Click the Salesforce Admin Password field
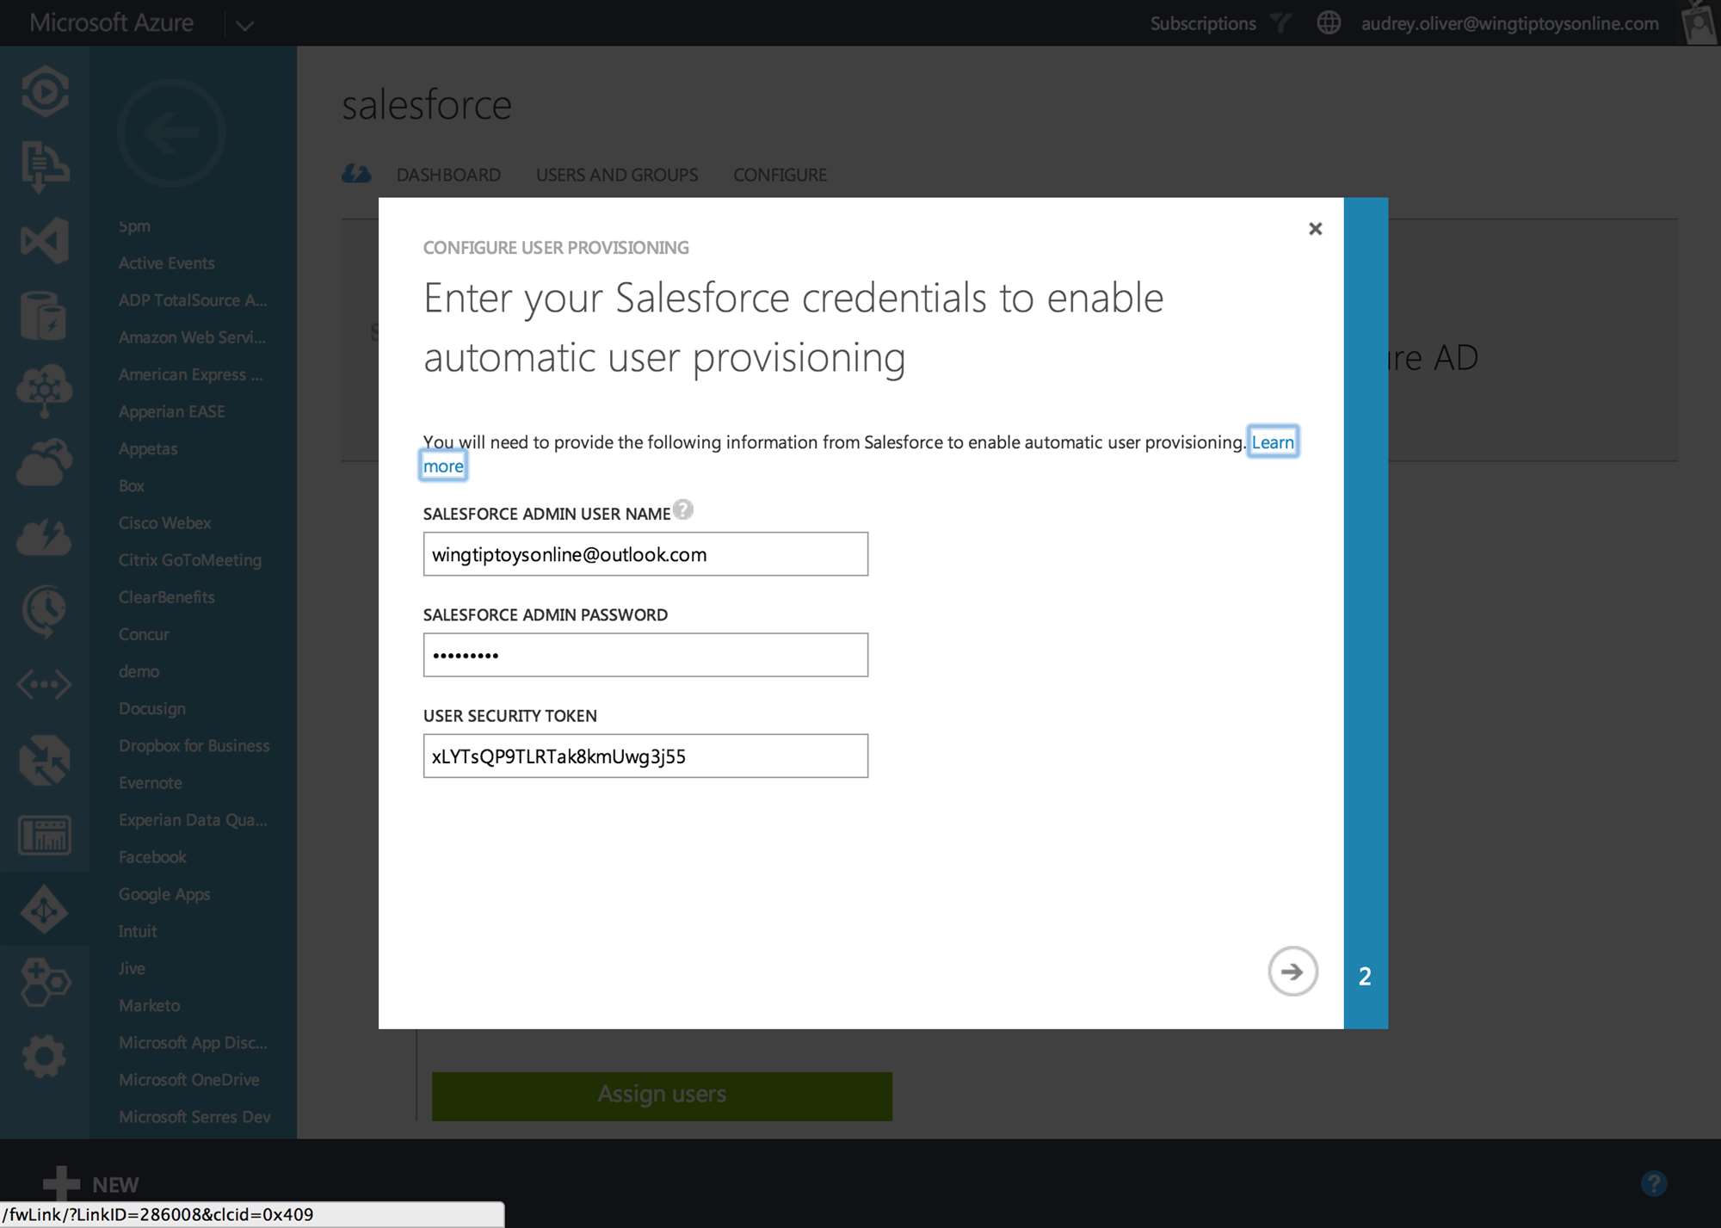The height and width of the screenshot is (1228, 1721). point(645,655)
